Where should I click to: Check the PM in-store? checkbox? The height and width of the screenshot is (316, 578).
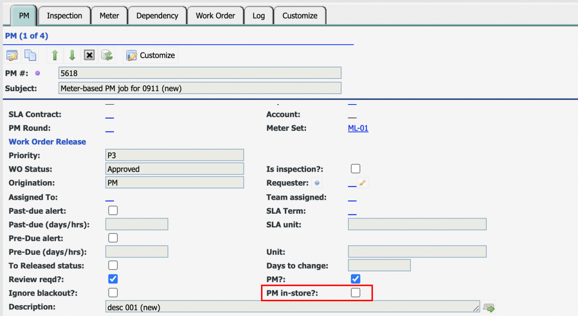(356, 293)
